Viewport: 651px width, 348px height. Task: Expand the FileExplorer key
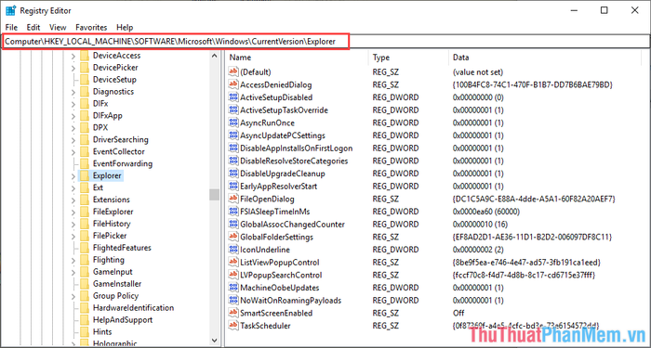tap(73, 213)
